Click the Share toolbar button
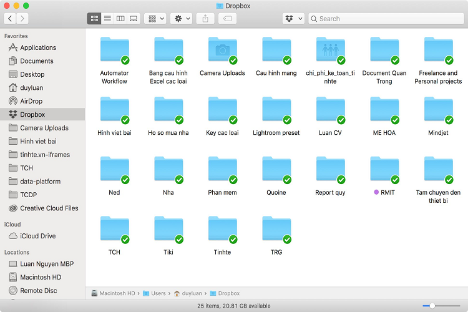 [205, 19]
